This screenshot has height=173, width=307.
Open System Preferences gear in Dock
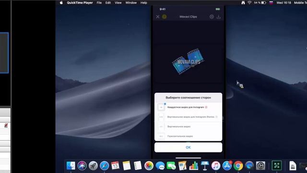260,166
